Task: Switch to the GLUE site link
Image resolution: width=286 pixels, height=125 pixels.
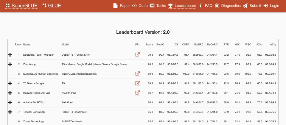Action: [x=52, y=6]
